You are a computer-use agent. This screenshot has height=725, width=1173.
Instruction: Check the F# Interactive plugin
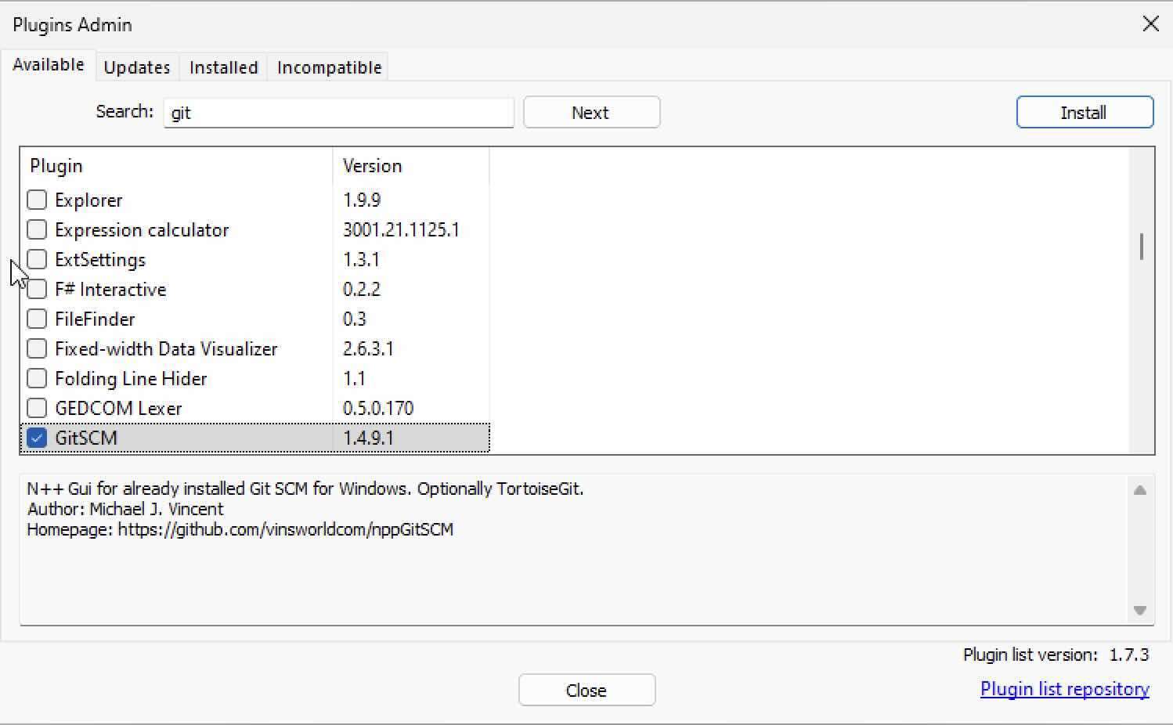37,289
